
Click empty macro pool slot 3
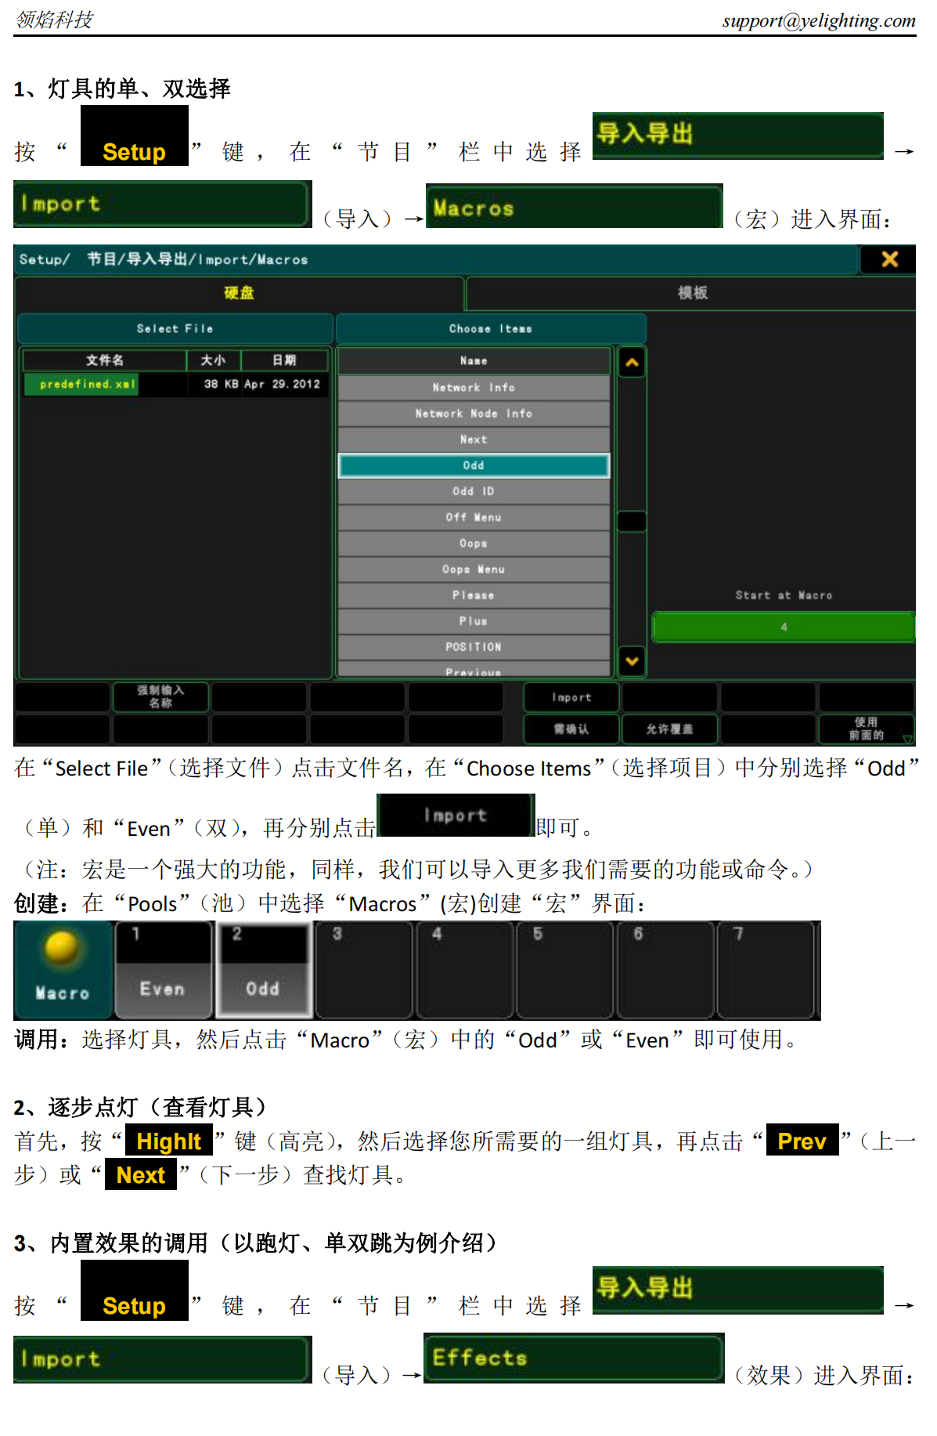click(x=364, y=971)
